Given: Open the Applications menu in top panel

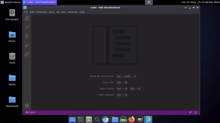Looking at the screenshot, I should (11, 2).
